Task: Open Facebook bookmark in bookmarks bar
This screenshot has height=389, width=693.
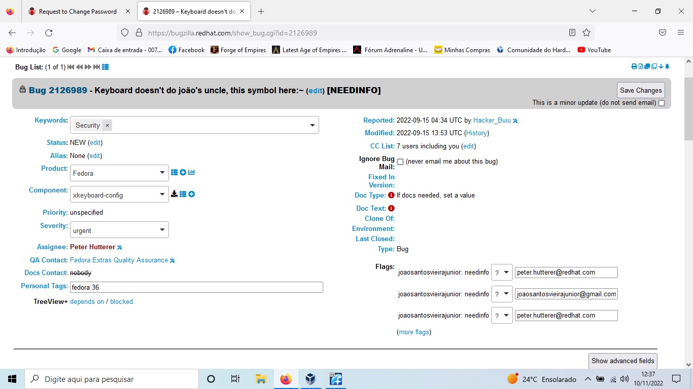Action: [186, 50]
